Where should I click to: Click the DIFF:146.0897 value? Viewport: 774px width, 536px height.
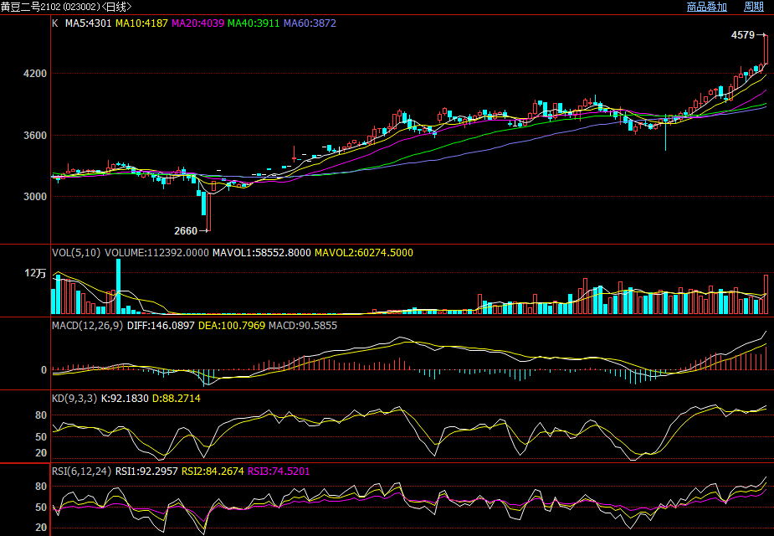click(x=161, y=326)
